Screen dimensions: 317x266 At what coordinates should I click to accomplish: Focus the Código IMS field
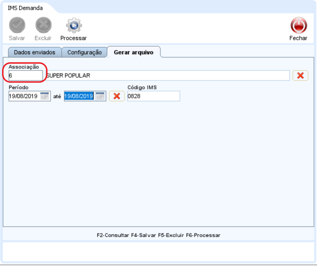(153, 96)
